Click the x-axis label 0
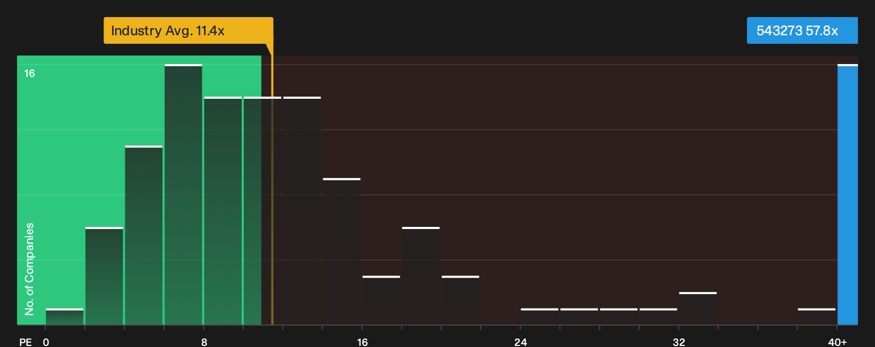875x347 pixels. [46, 342]
